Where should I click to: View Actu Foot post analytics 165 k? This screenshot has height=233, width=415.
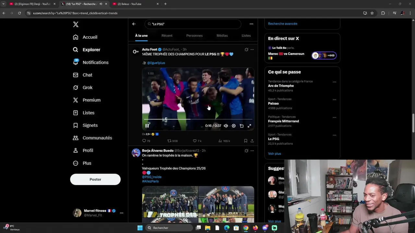pos(224,141)
